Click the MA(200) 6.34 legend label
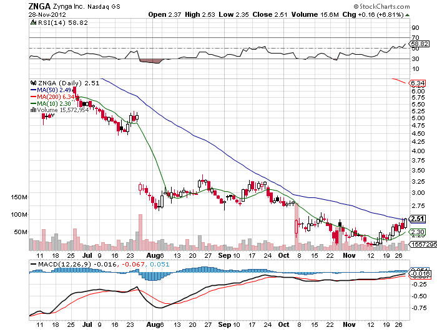Screen dimensions: 437x330 pos(56,97)
